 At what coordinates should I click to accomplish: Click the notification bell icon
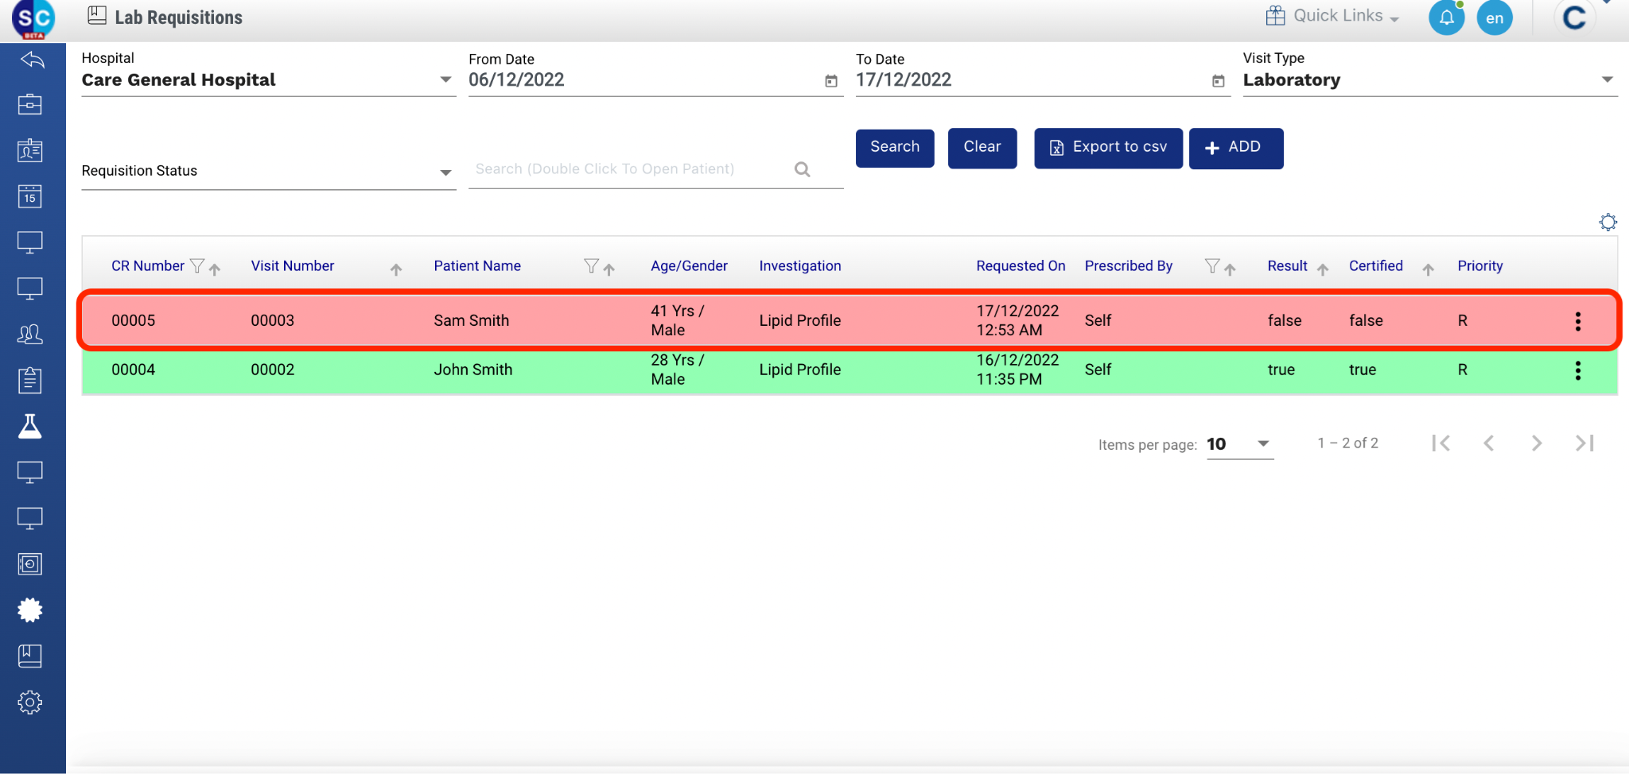pyautogui.click(x=1445, y=18)
